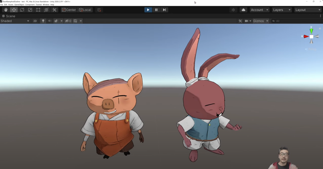Switch pivot handle from Center
The image size is (323, 169).
(69, 10)
